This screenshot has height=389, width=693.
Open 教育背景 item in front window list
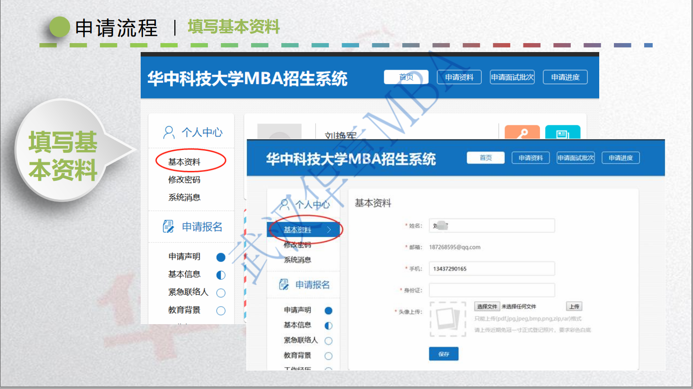[x=297, y=355]
